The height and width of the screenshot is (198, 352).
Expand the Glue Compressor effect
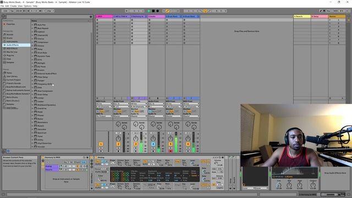point(32,91)
